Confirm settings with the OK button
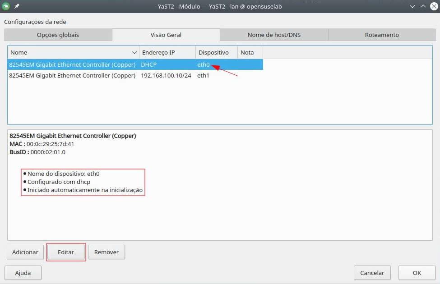The width and height of the screenshot is (440, 284). 417,273
